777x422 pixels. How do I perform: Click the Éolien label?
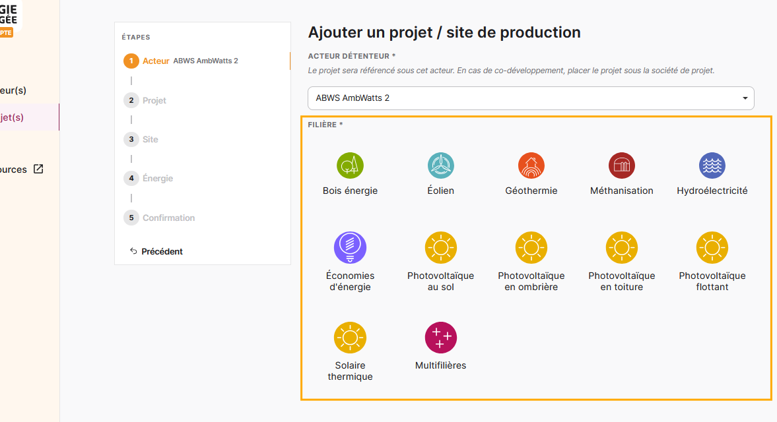[440, 191]
